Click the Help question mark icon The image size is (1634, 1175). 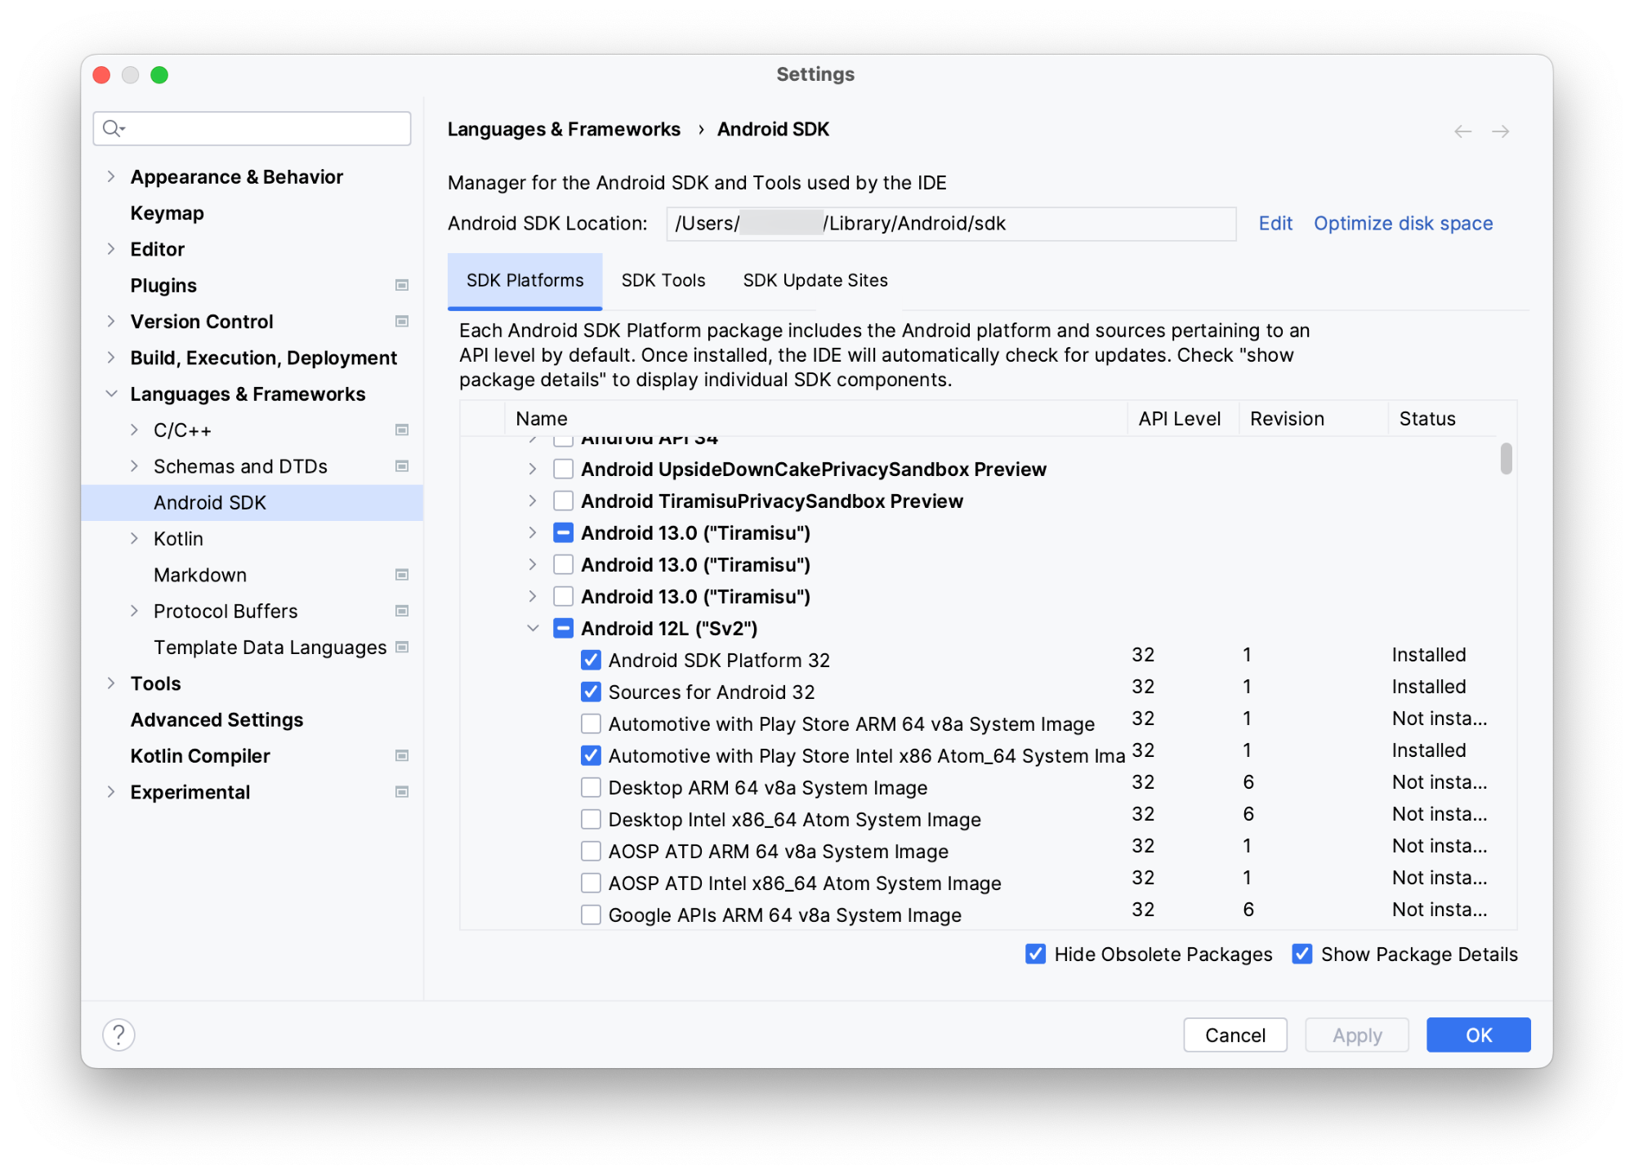coord(118,1033)
